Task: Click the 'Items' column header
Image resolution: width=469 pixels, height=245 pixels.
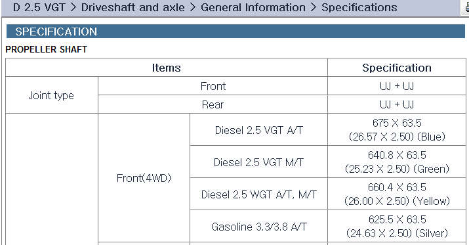Action: click(x=167, y=68)
